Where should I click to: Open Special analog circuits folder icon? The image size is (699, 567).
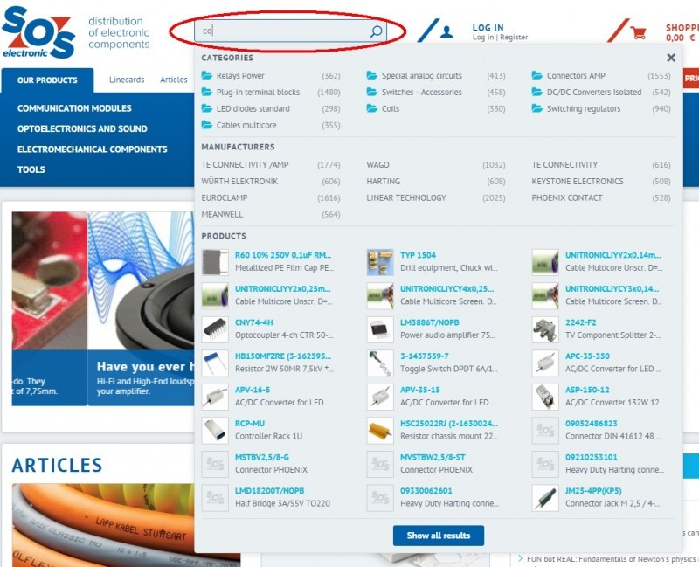pos(372,75)
